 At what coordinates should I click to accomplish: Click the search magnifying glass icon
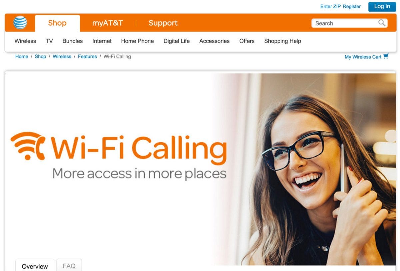(x=382, y=23)
